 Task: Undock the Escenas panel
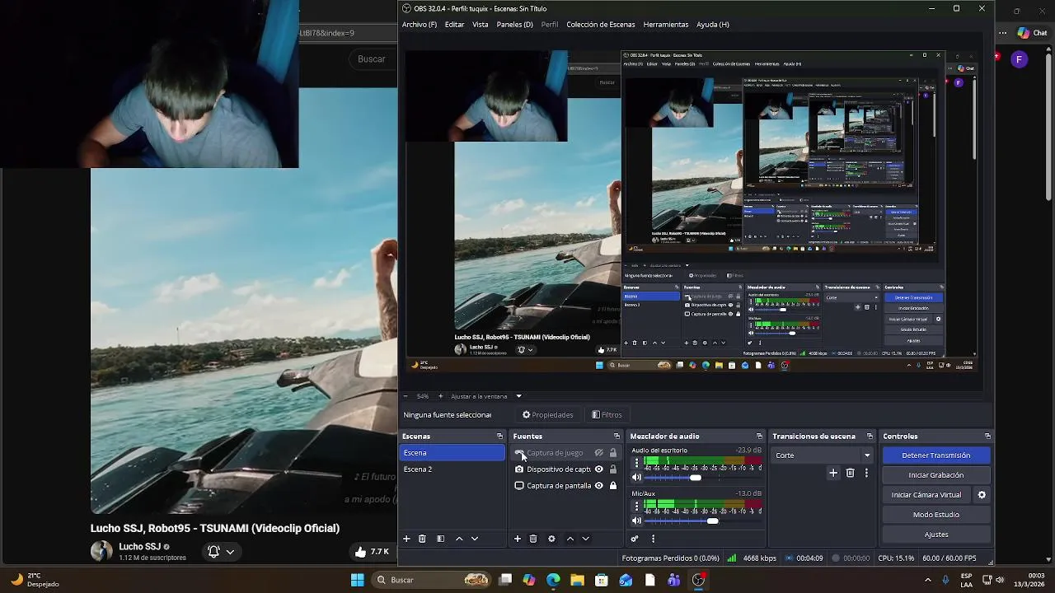[499, 437]
